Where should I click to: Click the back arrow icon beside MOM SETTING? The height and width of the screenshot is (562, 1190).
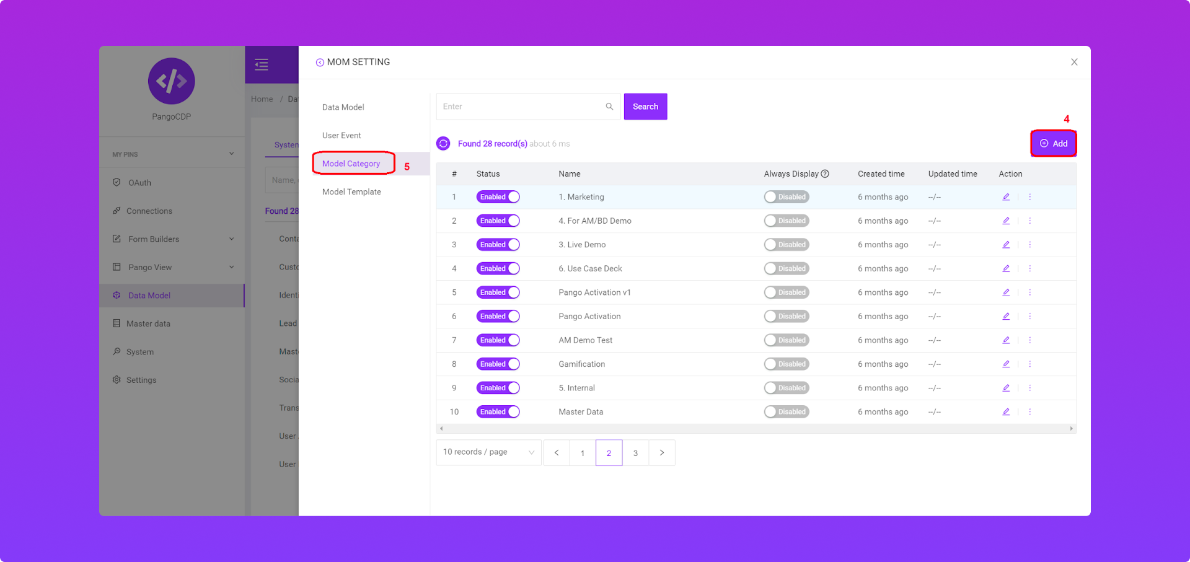(320, 63)
